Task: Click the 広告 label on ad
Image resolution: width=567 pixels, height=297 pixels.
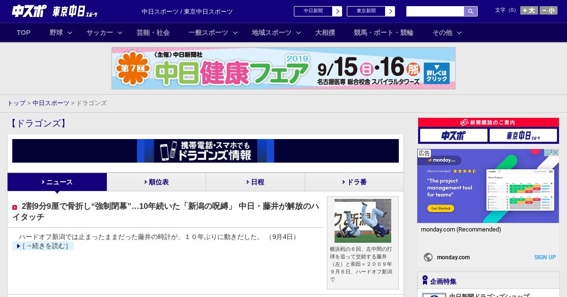Action: tap(424, 153)
